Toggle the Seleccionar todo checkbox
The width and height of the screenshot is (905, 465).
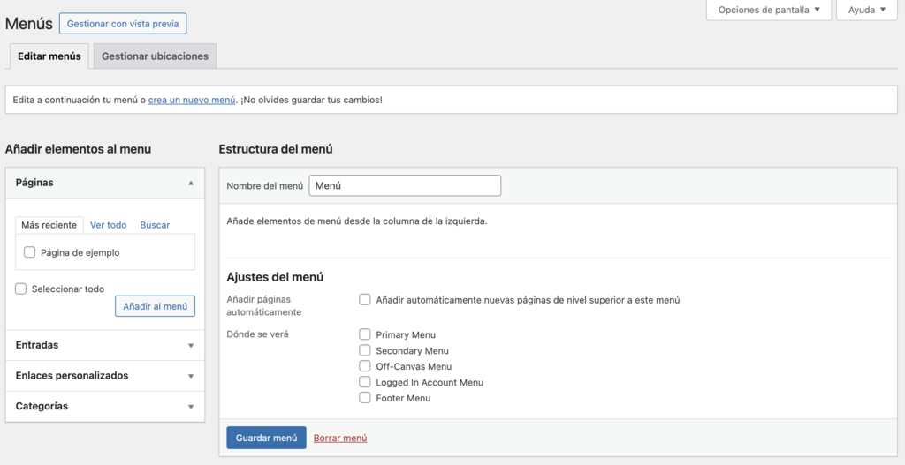click(21, 289)
